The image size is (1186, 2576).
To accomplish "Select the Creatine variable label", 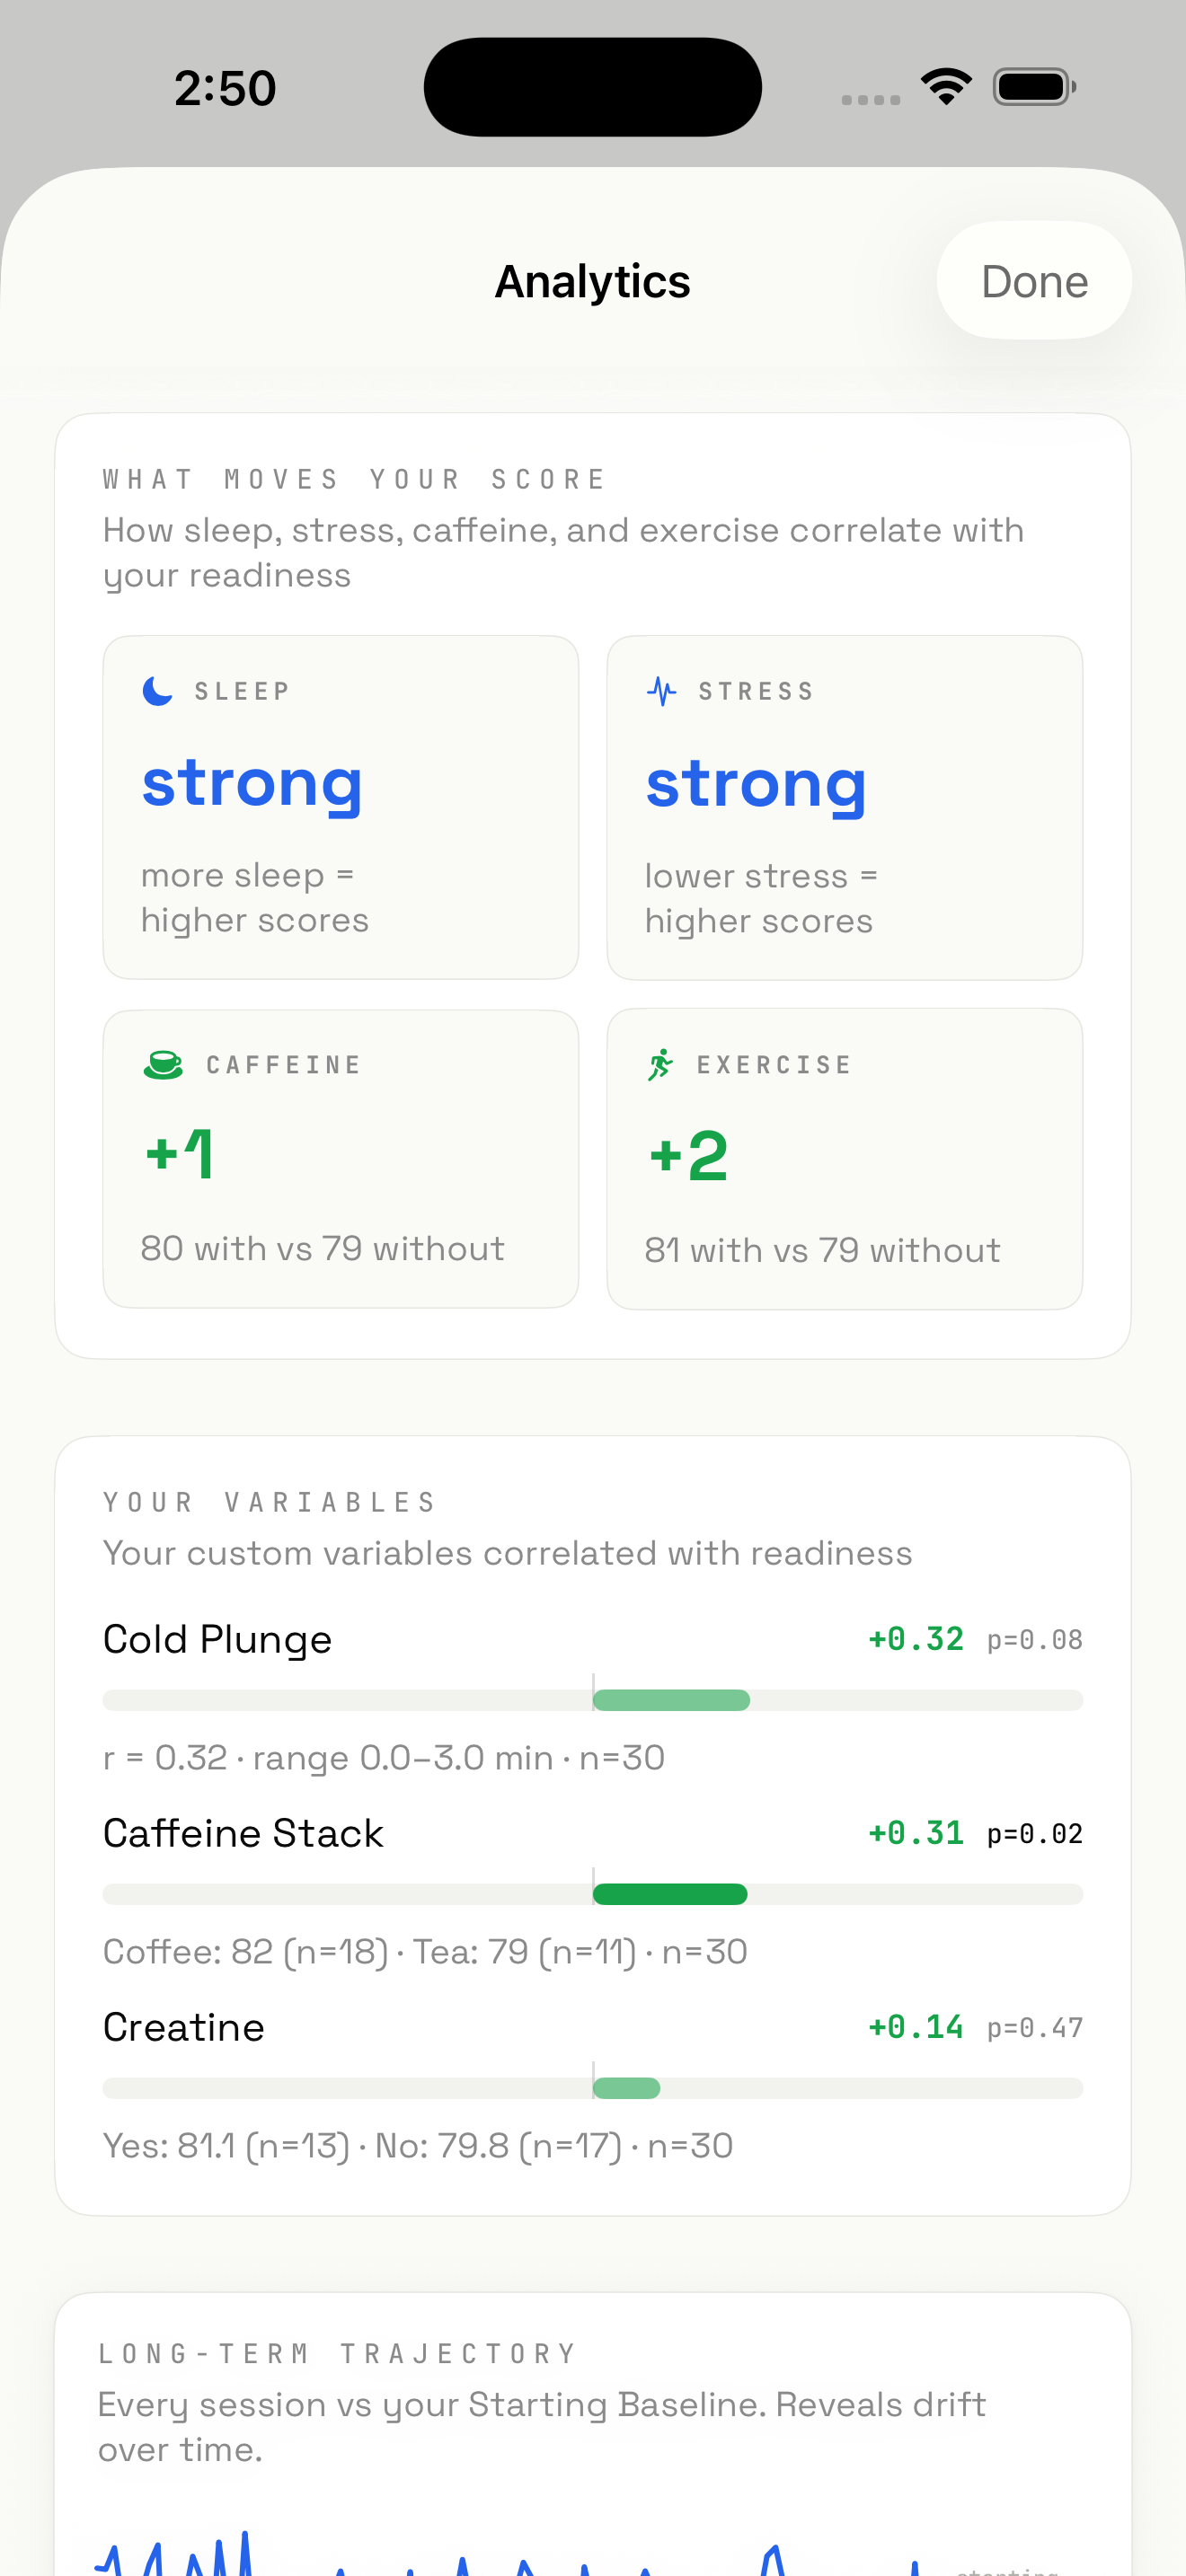I will pyautogui.click(x=184, y=2027).
